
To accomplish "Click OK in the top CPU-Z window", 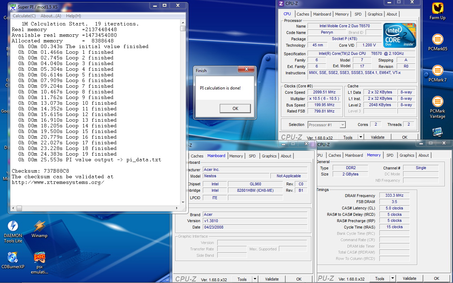I will pyautogui.click(x=405, y=137).
